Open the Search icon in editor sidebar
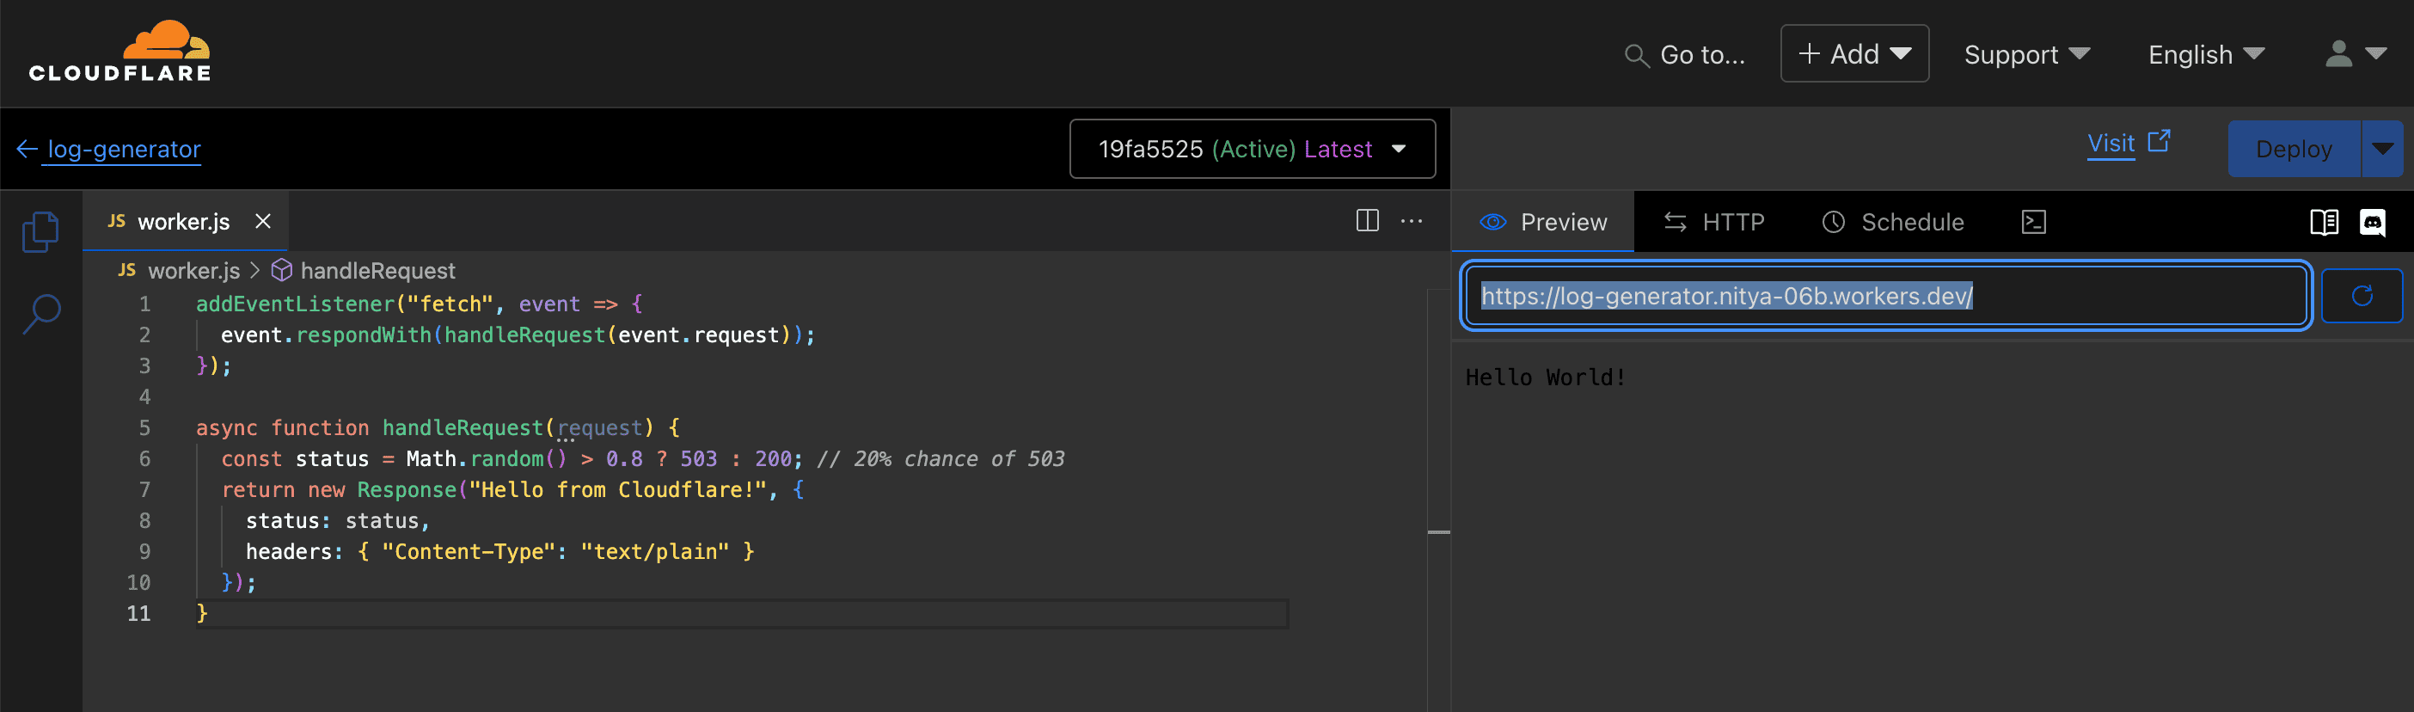This screenshot has width=2414, height=712. coord(41,314)
